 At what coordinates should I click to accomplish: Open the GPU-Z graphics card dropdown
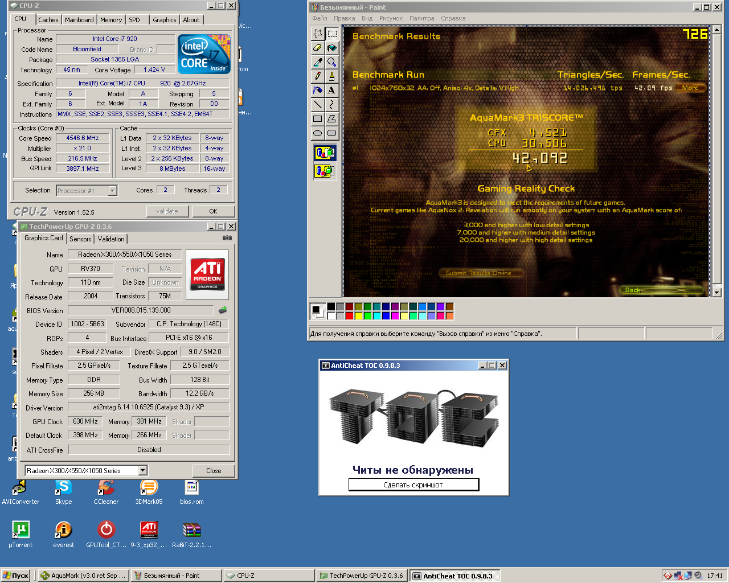[x=143, y=471]
